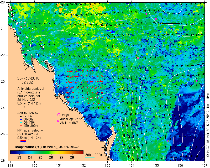Click the altimetric velocity black scale arrow
This screenshot has height=168, width=210.
23,107
